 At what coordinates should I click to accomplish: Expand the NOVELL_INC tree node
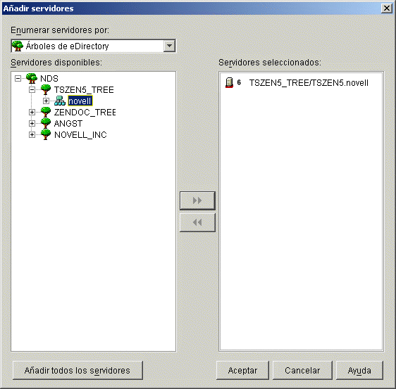click(32, 135)
